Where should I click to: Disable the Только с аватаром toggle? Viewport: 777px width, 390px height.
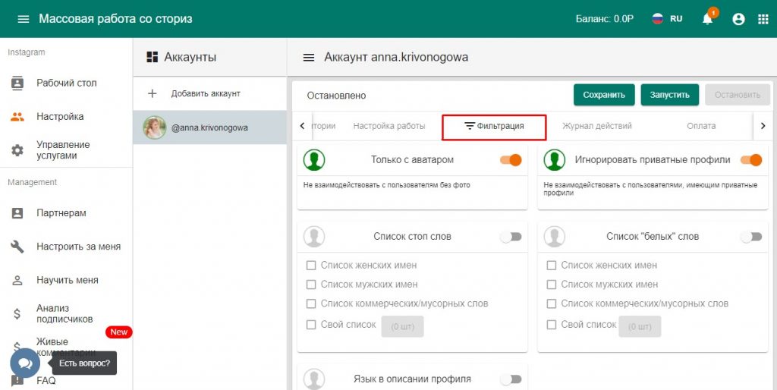point(511,160)
